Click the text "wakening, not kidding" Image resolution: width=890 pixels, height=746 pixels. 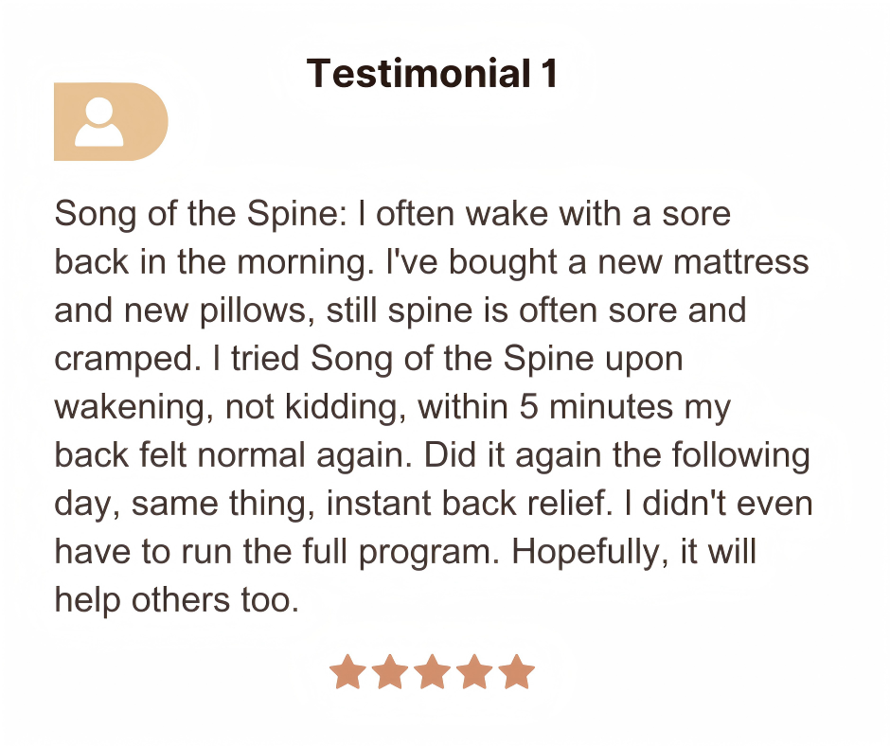(230, 408)
